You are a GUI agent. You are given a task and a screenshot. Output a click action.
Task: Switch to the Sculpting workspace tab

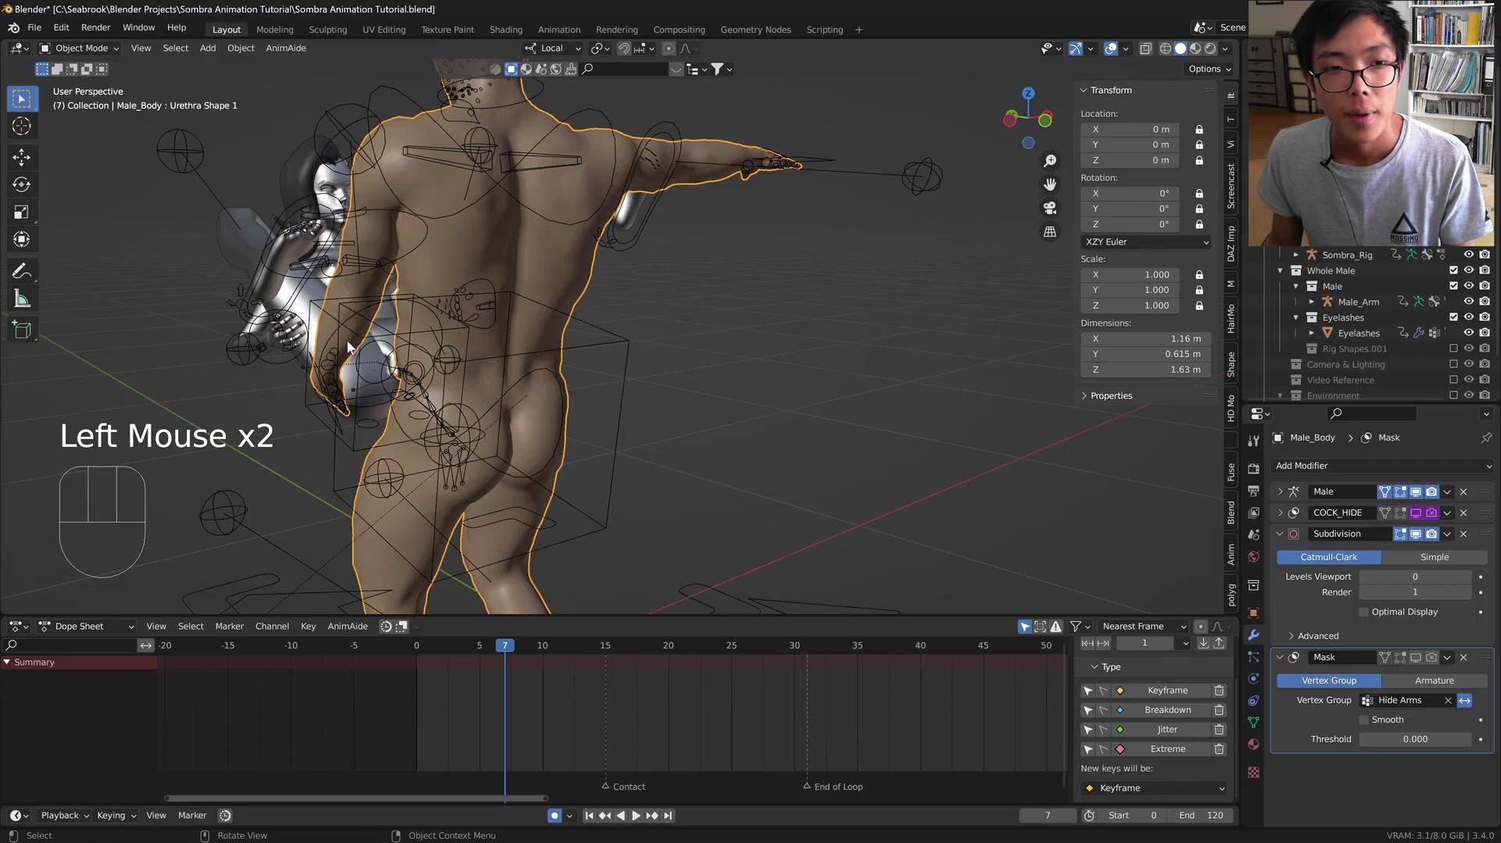point(328,30)
